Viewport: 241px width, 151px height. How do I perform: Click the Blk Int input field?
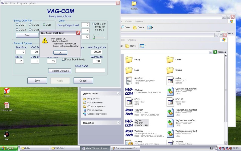click(x=20, y=61)
